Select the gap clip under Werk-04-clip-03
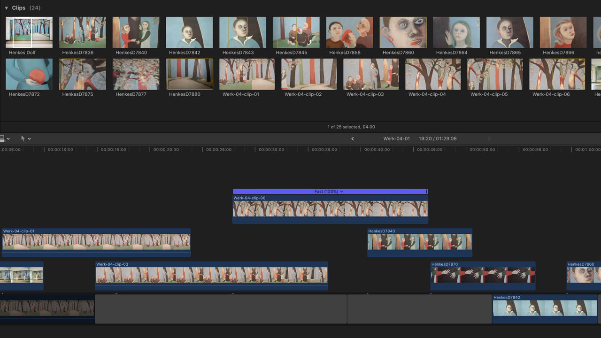Screen dimensions: 601x338 [221, 309]
